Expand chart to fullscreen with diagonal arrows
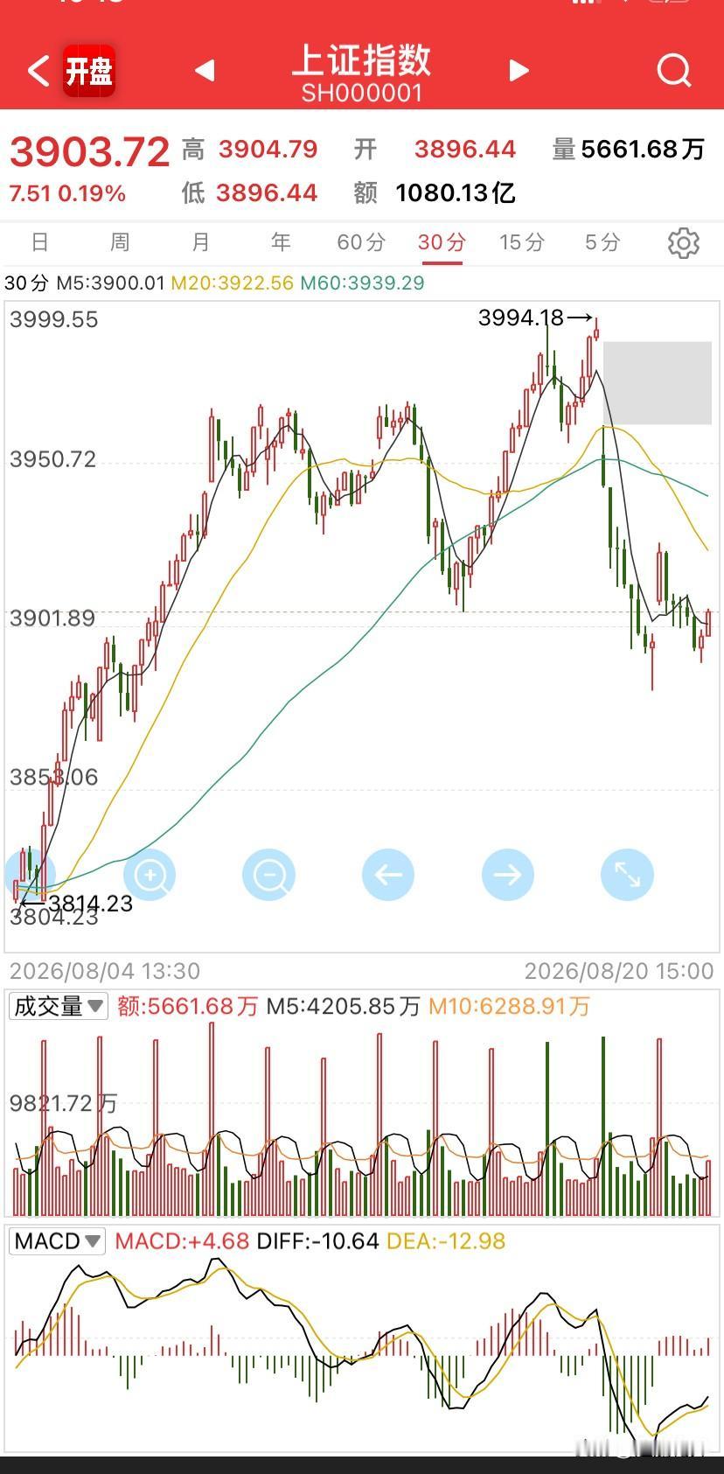Viewport: 724px width, 1474px height. click(x=628, y=875)
